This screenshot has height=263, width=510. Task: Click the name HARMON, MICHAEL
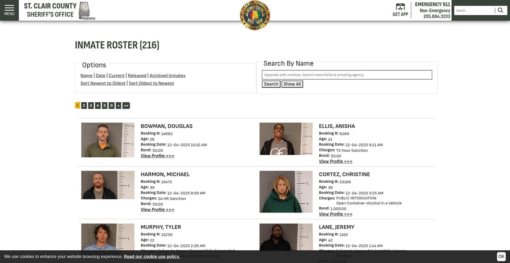(165, 174)
